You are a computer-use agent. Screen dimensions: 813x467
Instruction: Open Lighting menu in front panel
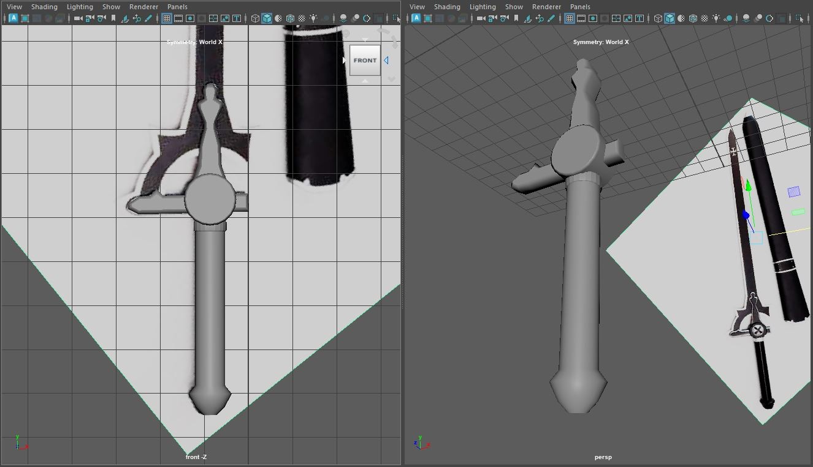[x=80, y=7]
